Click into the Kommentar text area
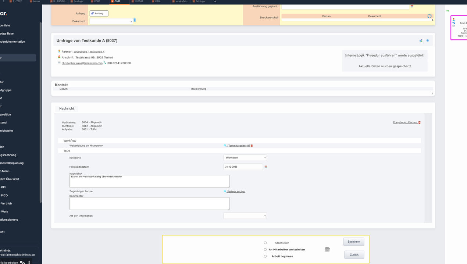The height and width of the screenshot is (264, 467). [149, 204]
